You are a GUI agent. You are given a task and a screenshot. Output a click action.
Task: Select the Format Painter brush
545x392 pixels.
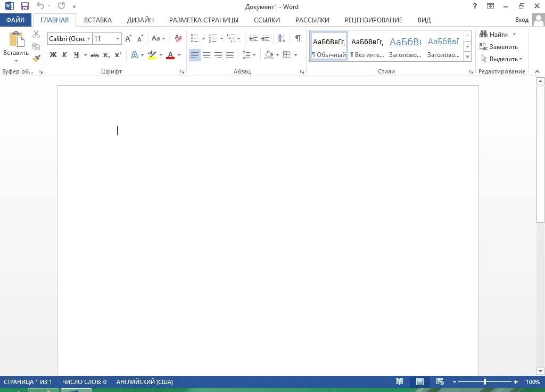click(x=36, y=58)
